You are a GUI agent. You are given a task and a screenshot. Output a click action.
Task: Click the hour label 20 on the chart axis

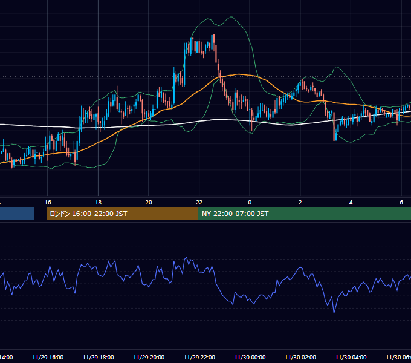(x=149, y=203)
